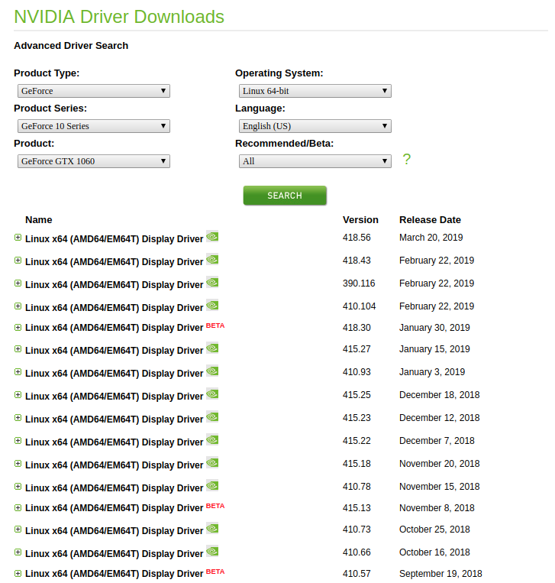This screenshot has height=583, width=555.
Task: Click the NVIDIA certified icon for version 410.73
Action: click(212, 528)
